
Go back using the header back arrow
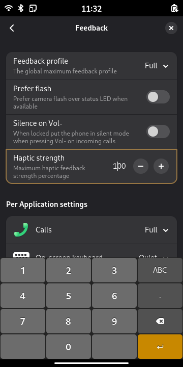point(12,28)
